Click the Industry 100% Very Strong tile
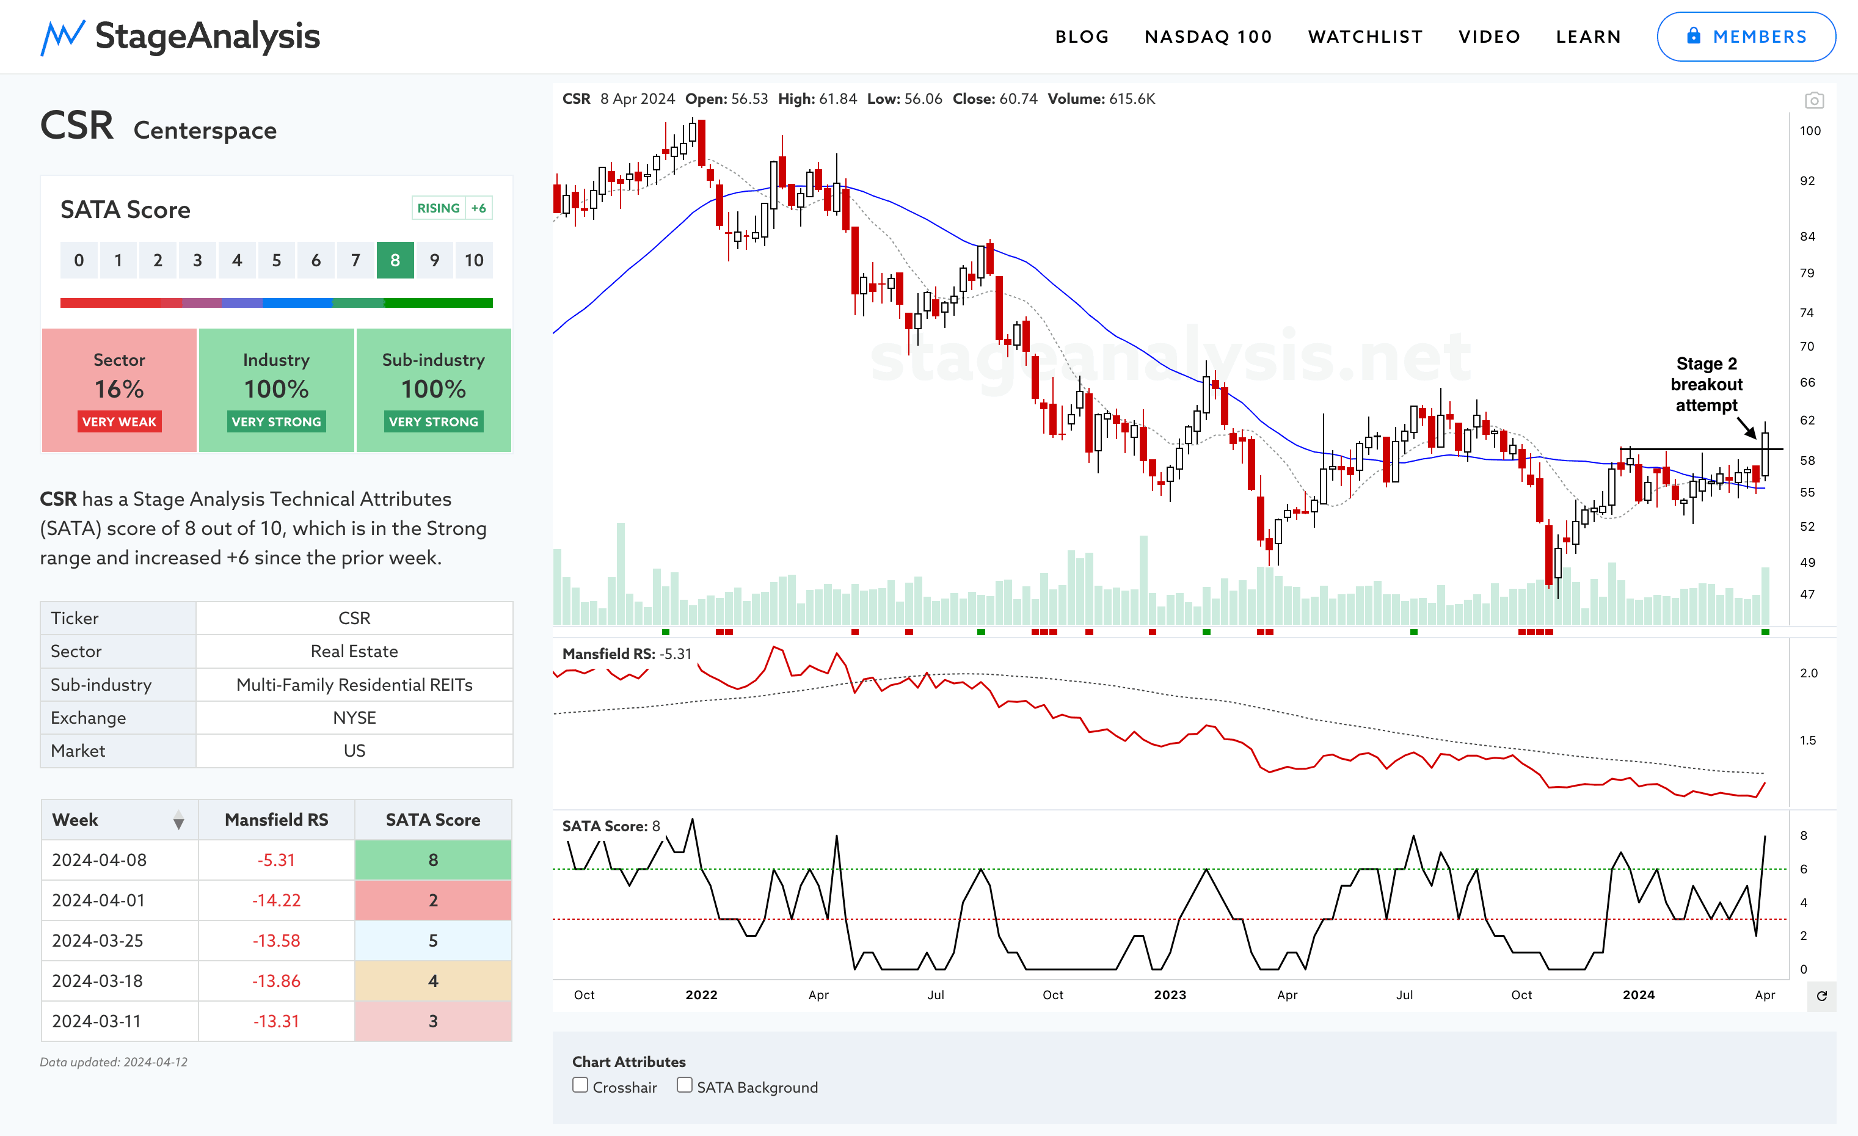Image resolution: width=1858 pixels, height=1136 pixels. coord(276,390)
